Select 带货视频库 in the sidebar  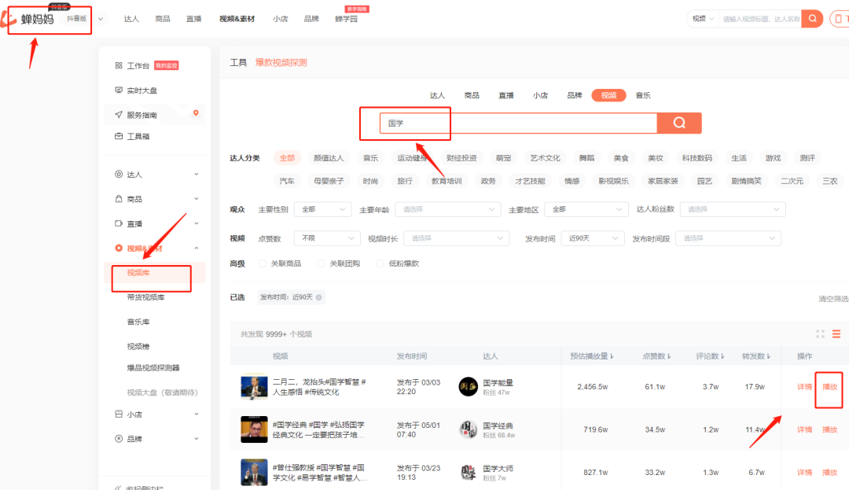145,297
